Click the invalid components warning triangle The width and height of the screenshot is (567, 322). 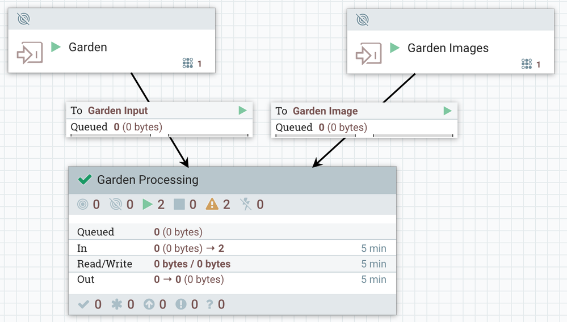(212, 205)
